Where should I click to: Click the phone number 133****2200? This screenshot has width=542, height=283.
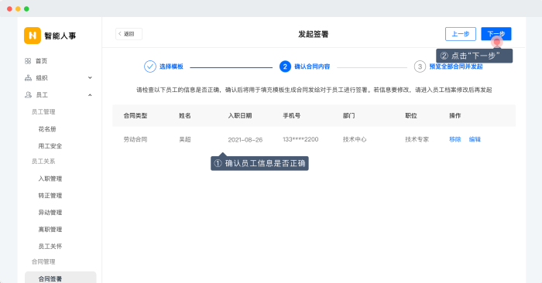pyautogui.click(x=300, y=139)
